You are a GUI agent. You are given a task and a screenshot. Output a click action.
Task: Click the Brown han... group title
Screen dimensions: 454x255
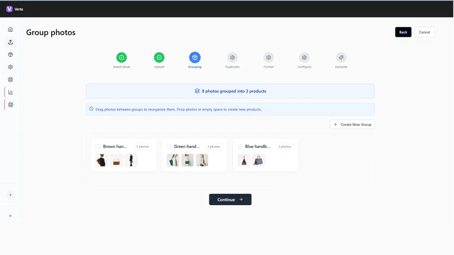pyautogui.click(x=115, y=147)
